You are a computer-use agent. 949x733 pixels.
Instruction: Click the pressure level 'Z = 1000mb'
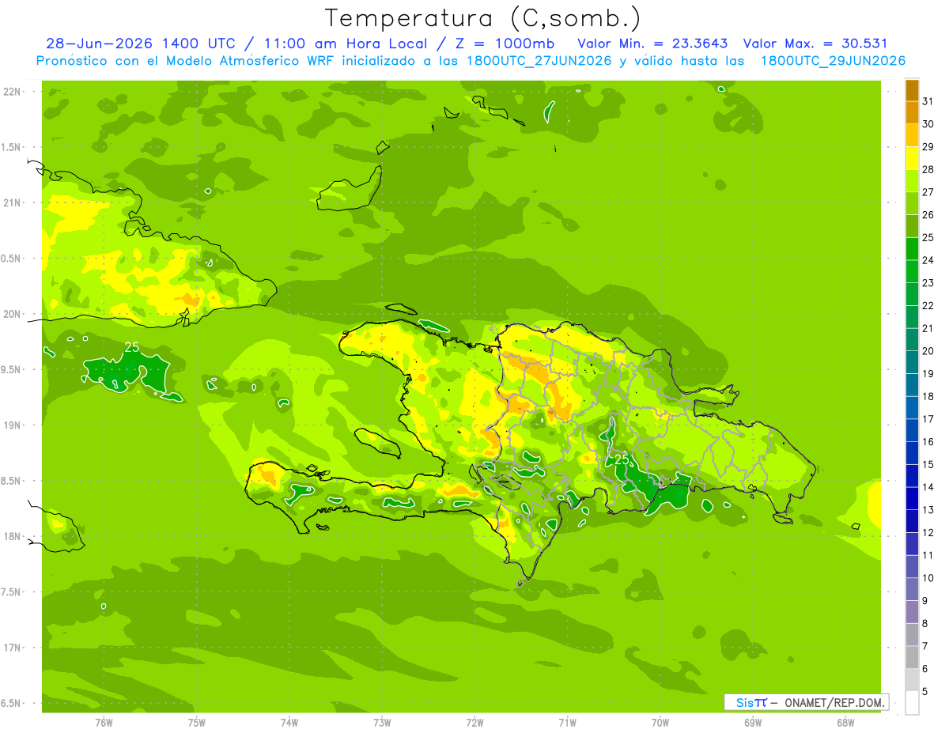(x=504, y=43)
